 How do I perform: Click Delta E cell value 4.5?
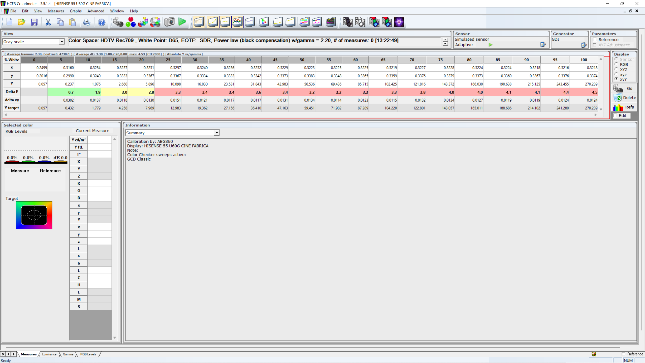coord(584,92)
